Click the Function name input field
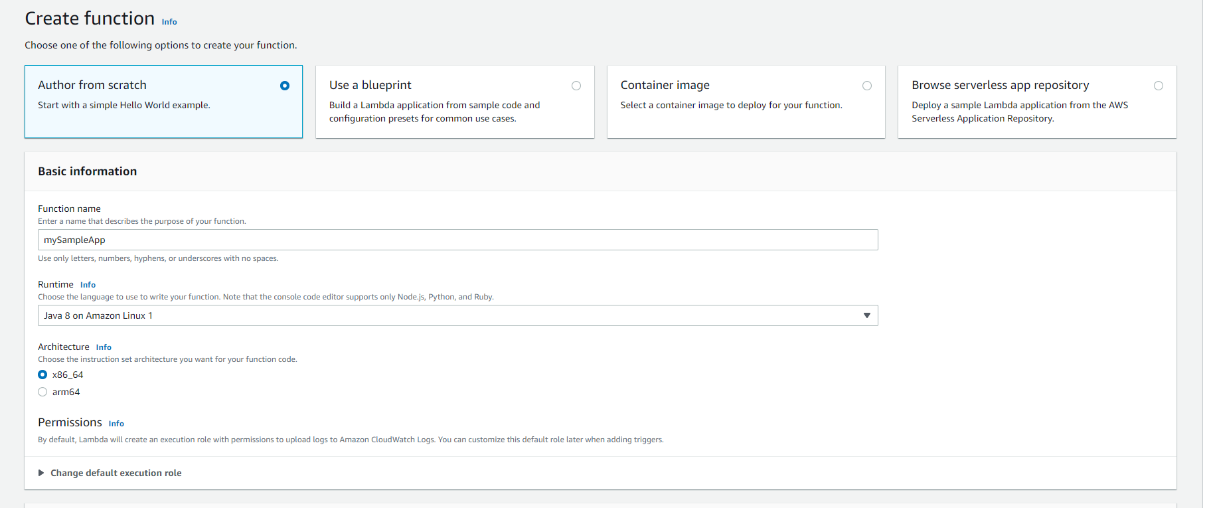 (x=457, y=240)
